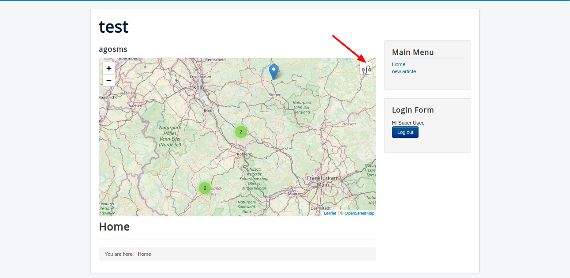Click the You are here label
The image size is (570, 278).
(119, 254)
